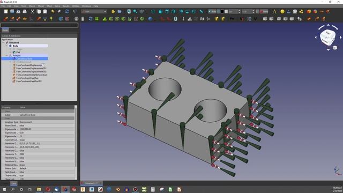Click the Thermo Mech property value 'true'
Image resolution: width=343 pixels, height=193 pixels.
pos(47,175)
